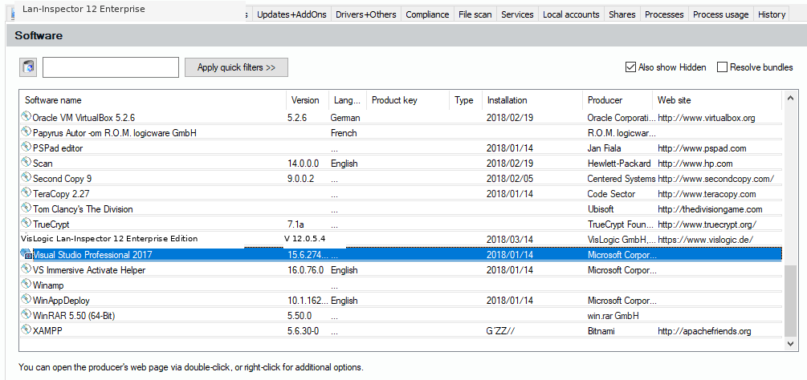Click the Visual Studio Professional 2017 icon

(x=26, y=253)
